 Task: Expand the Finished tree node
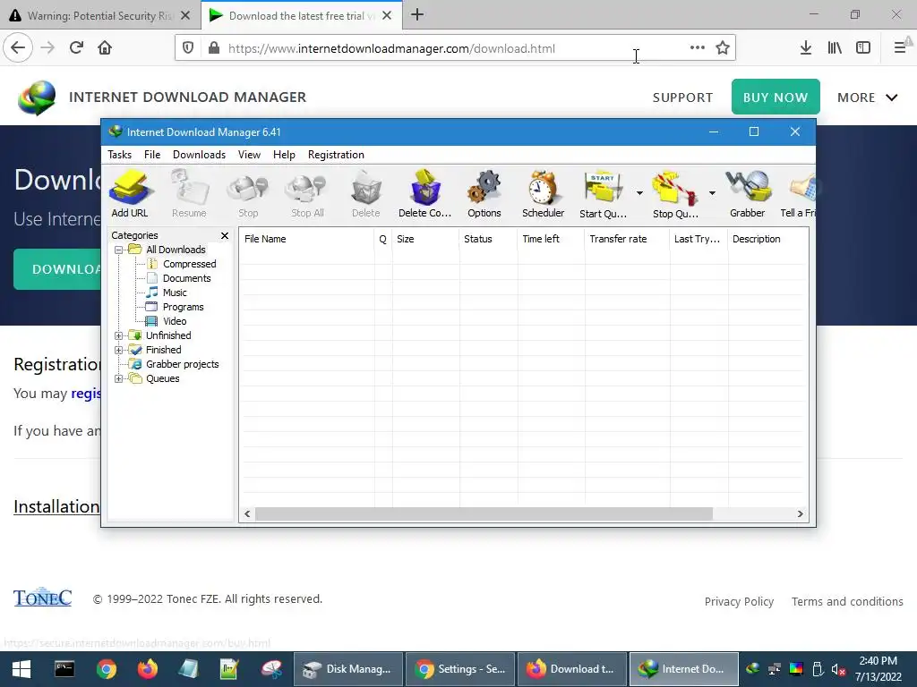(119, 350)
